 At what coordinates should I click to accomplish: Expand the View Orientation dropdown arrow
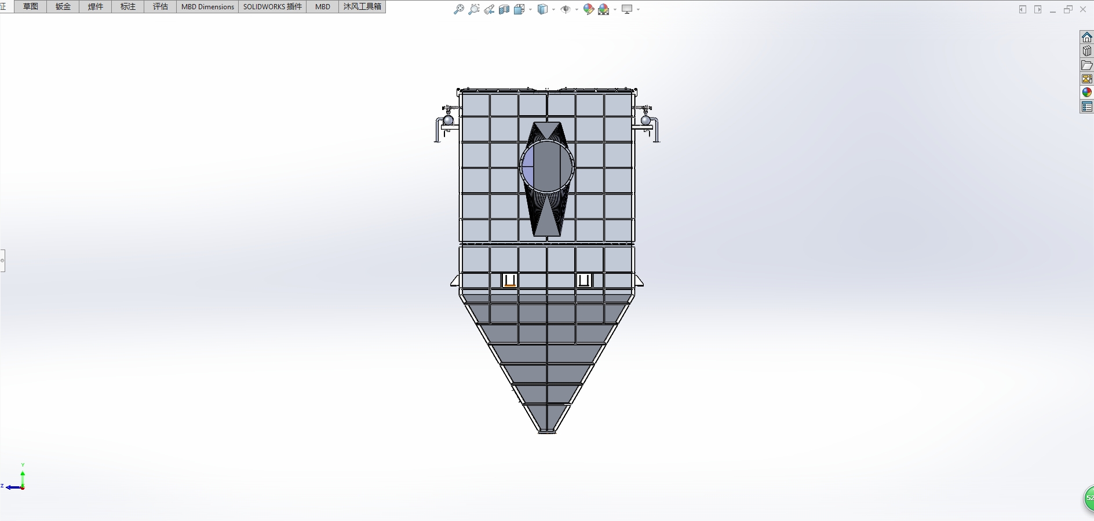[530, 9]
